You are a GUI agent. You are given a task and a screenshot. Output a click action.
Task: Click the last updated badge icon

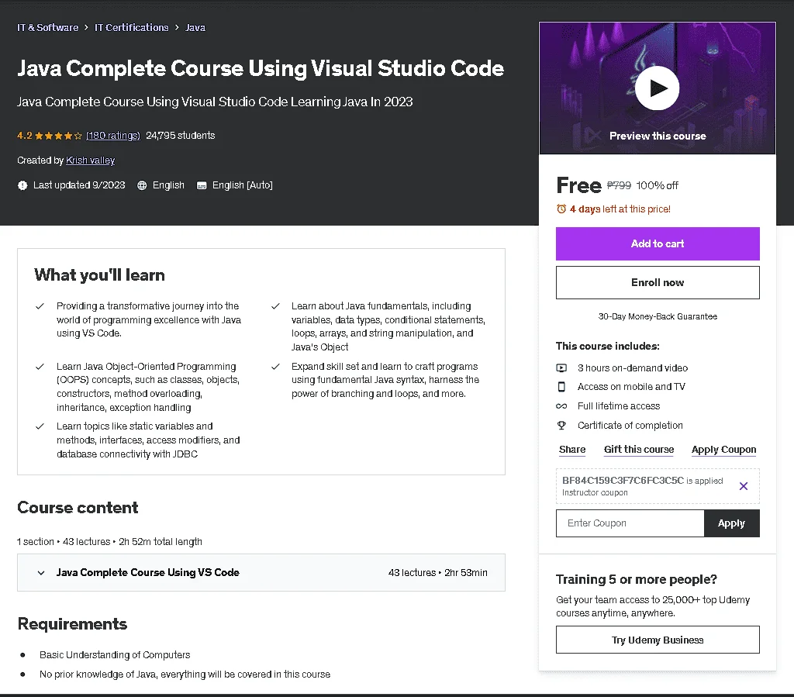pos(22,185)
